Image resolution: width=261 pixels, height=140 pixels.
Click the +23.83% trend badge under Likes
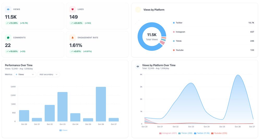76,23
